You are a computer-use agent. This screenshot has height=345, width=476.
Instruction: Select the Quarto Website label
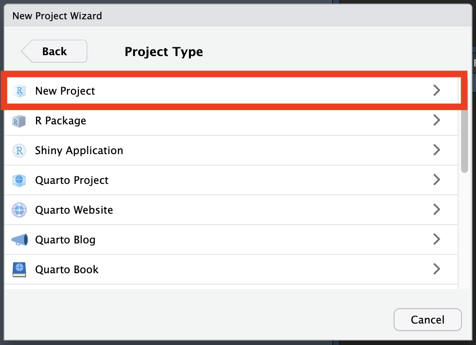74,210
